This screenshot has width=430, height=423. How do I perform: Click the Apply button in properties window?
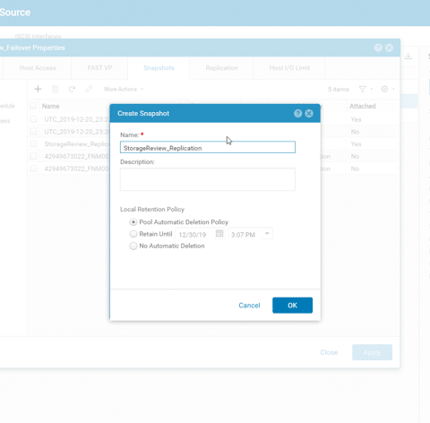point(372,352)
